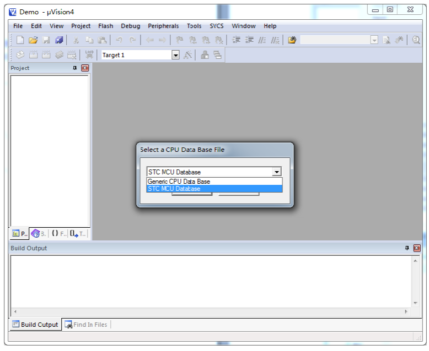Open the File menu
The height and width of the screenshot is (351, 429).
coord(18,26)
